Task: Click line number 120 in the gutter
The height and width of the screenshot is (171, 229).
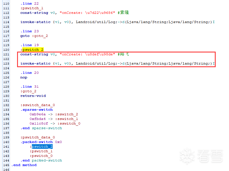Action: 6,50
